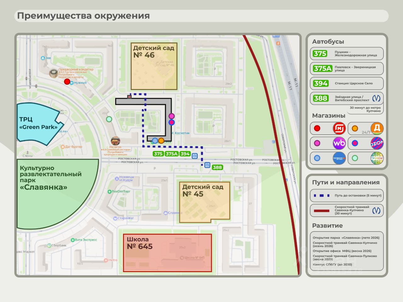Click the orange Dixy store logo

(x=377, y=128)
